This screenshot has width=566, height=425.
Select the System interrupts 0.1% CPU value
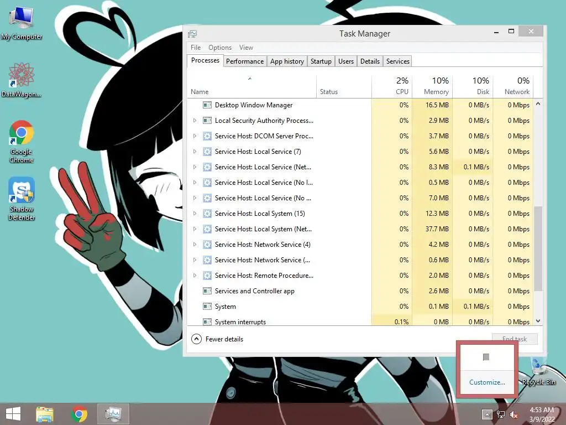pyautogui.click(x=401, y=322)
